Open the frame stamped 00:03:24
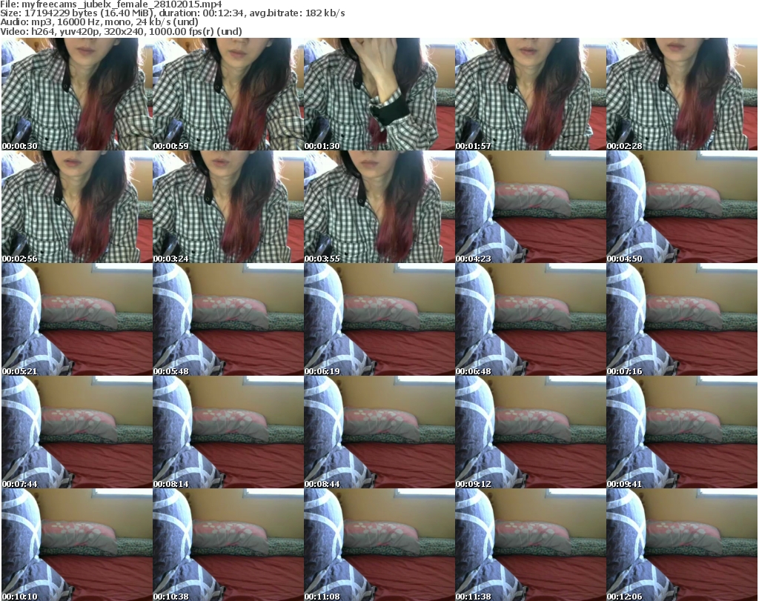This screenshot has height=601, width=759. tap(228, 207)
